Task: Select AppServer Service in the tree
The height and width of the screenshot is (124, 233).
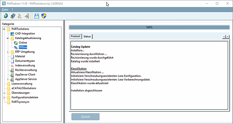Action: [26, 79]
